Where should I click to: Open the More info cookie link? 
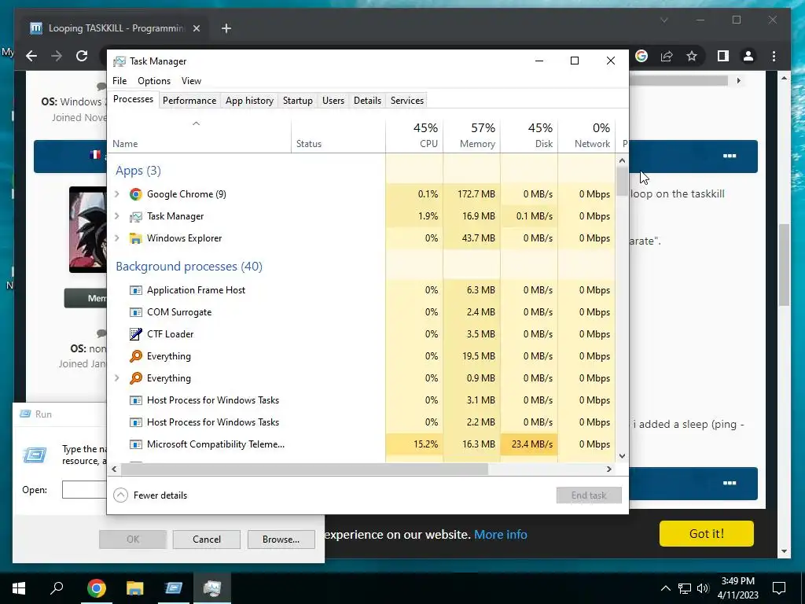(501, 535)
